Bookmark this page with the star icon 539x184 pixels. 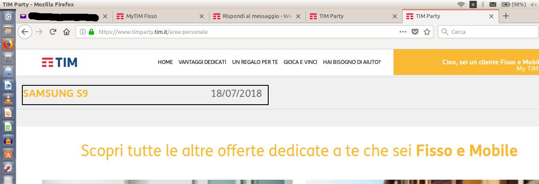pyautogui.click(x=427, y=32)
